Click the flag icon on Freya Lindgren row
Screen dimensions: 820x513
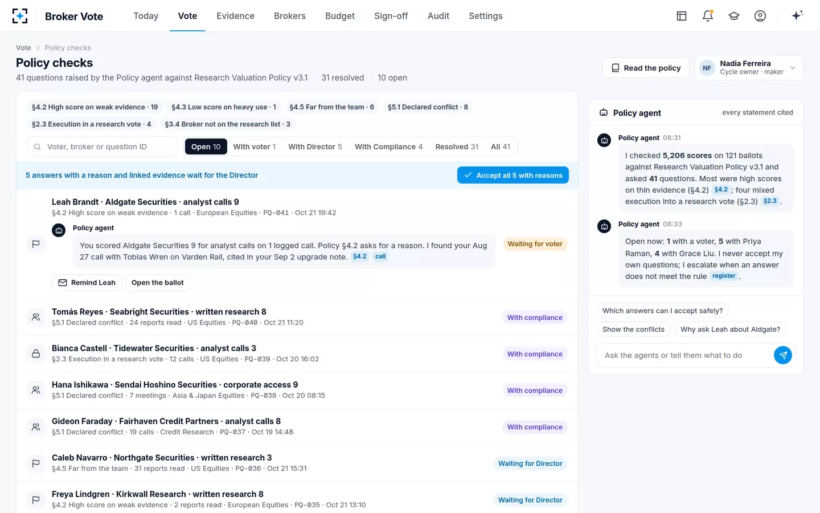click(36, 499)
